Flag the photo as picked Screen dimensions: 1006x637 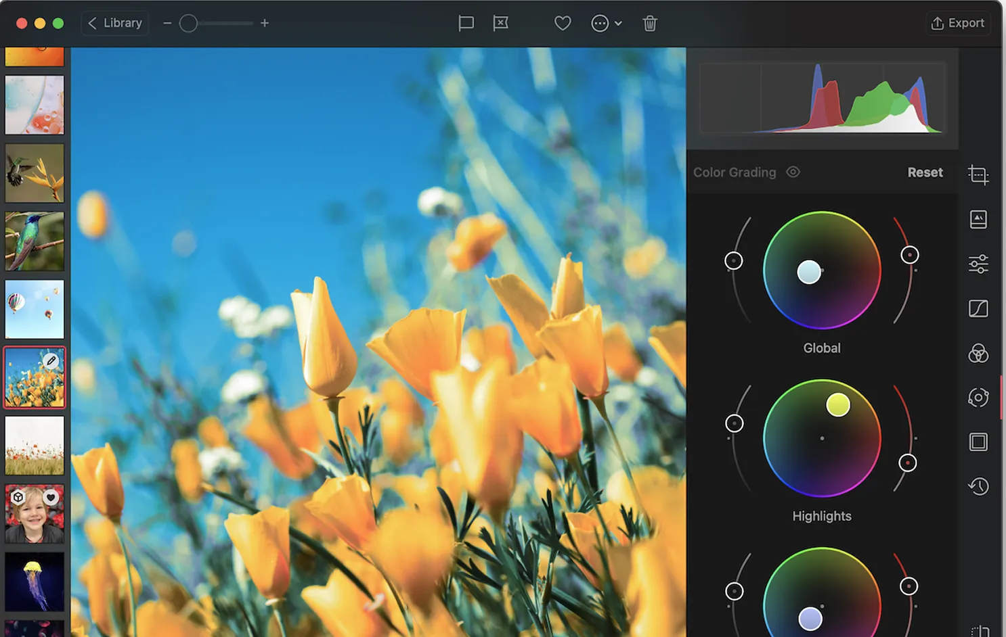pos(466,24)
